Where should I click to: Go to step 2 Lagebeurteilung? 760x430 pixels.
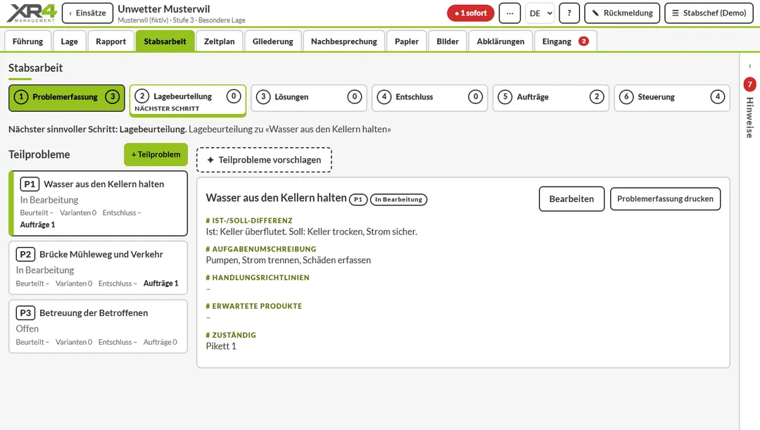click(x=188, y=101)
